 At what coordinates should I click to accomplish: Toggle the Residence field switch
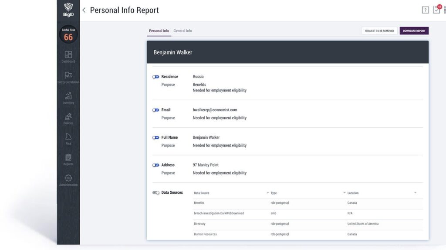155,77
